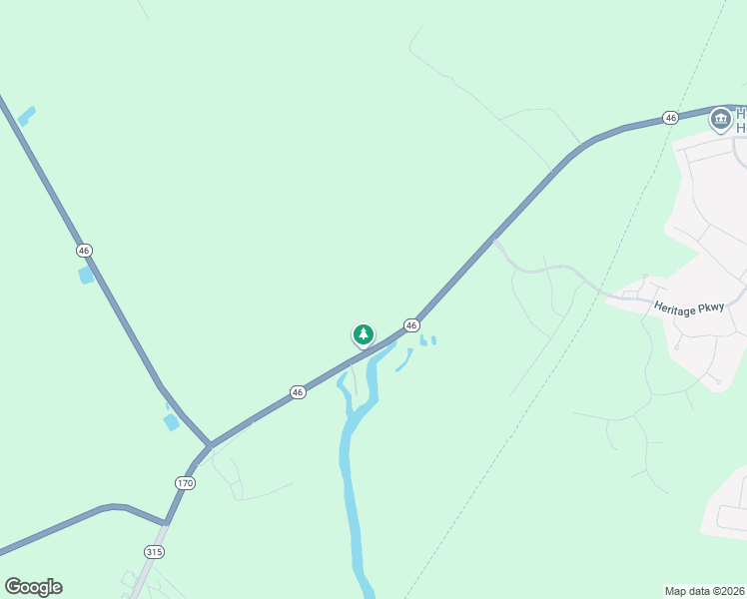Screen dimensions: 747x599
Task: Click the elongated pond in the top-left area
Action: point(26,117)
